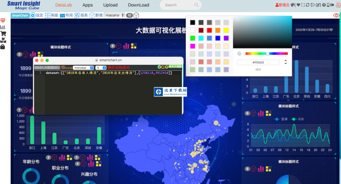Screen dimensions: 341x184
Task: Click the yellow grid icon of module 8
Action: click(269, 113)
